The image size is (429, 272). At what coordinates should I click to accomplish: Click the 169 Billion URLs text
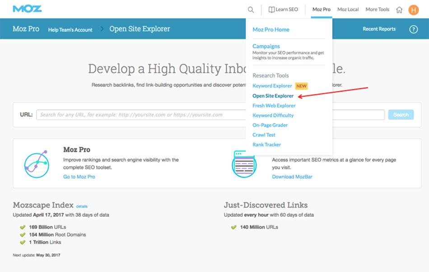click(47, 227)
